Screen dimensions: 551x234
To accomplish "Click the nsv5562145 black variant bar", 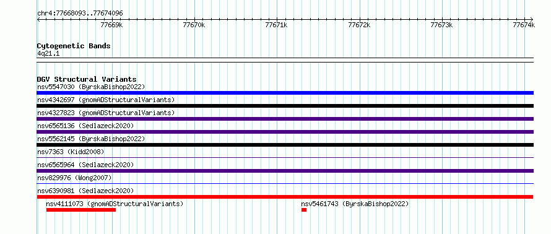I will coord(285,145).
